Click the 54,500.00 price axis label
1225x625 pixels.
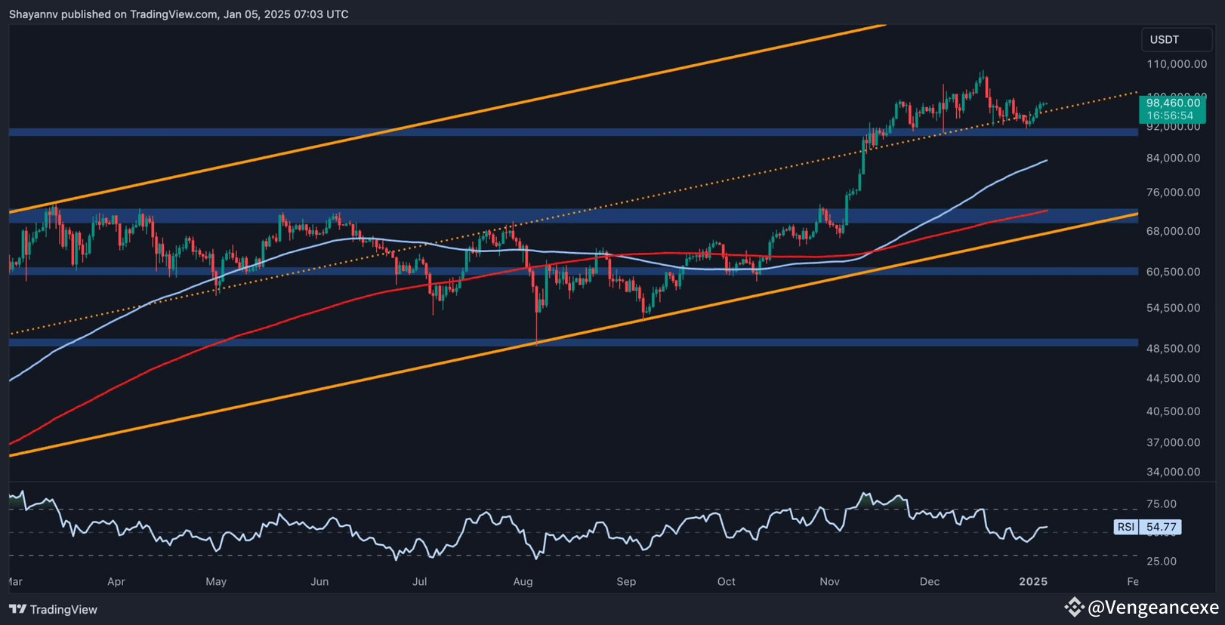point(1173,308)
